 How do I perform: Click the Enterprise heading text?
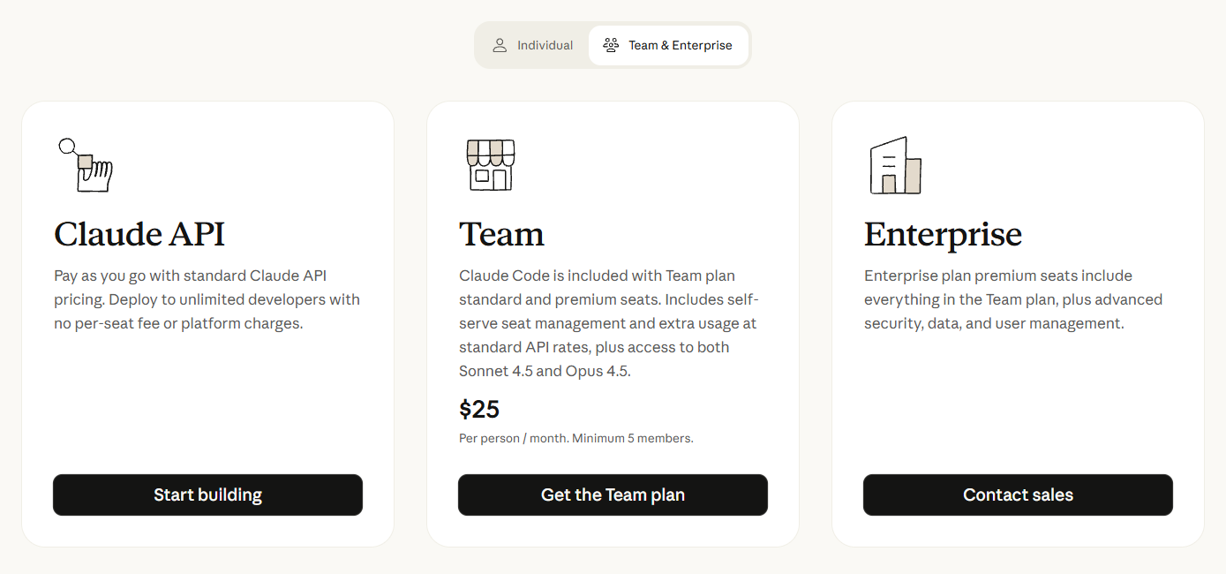pyautogui.click(x=943, y=235)
